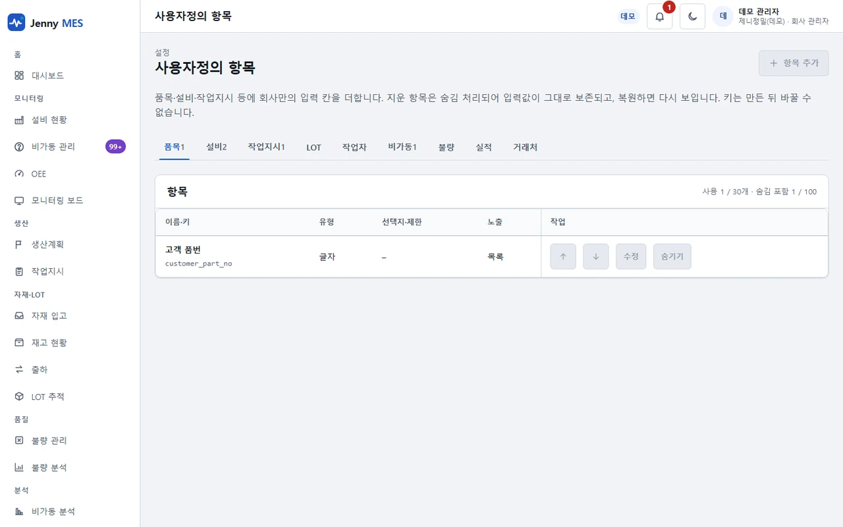The height and width of the screenshot is (527, 843).
Task: Go to 설비 현황 in sidebar
Action: pos(70,120)
